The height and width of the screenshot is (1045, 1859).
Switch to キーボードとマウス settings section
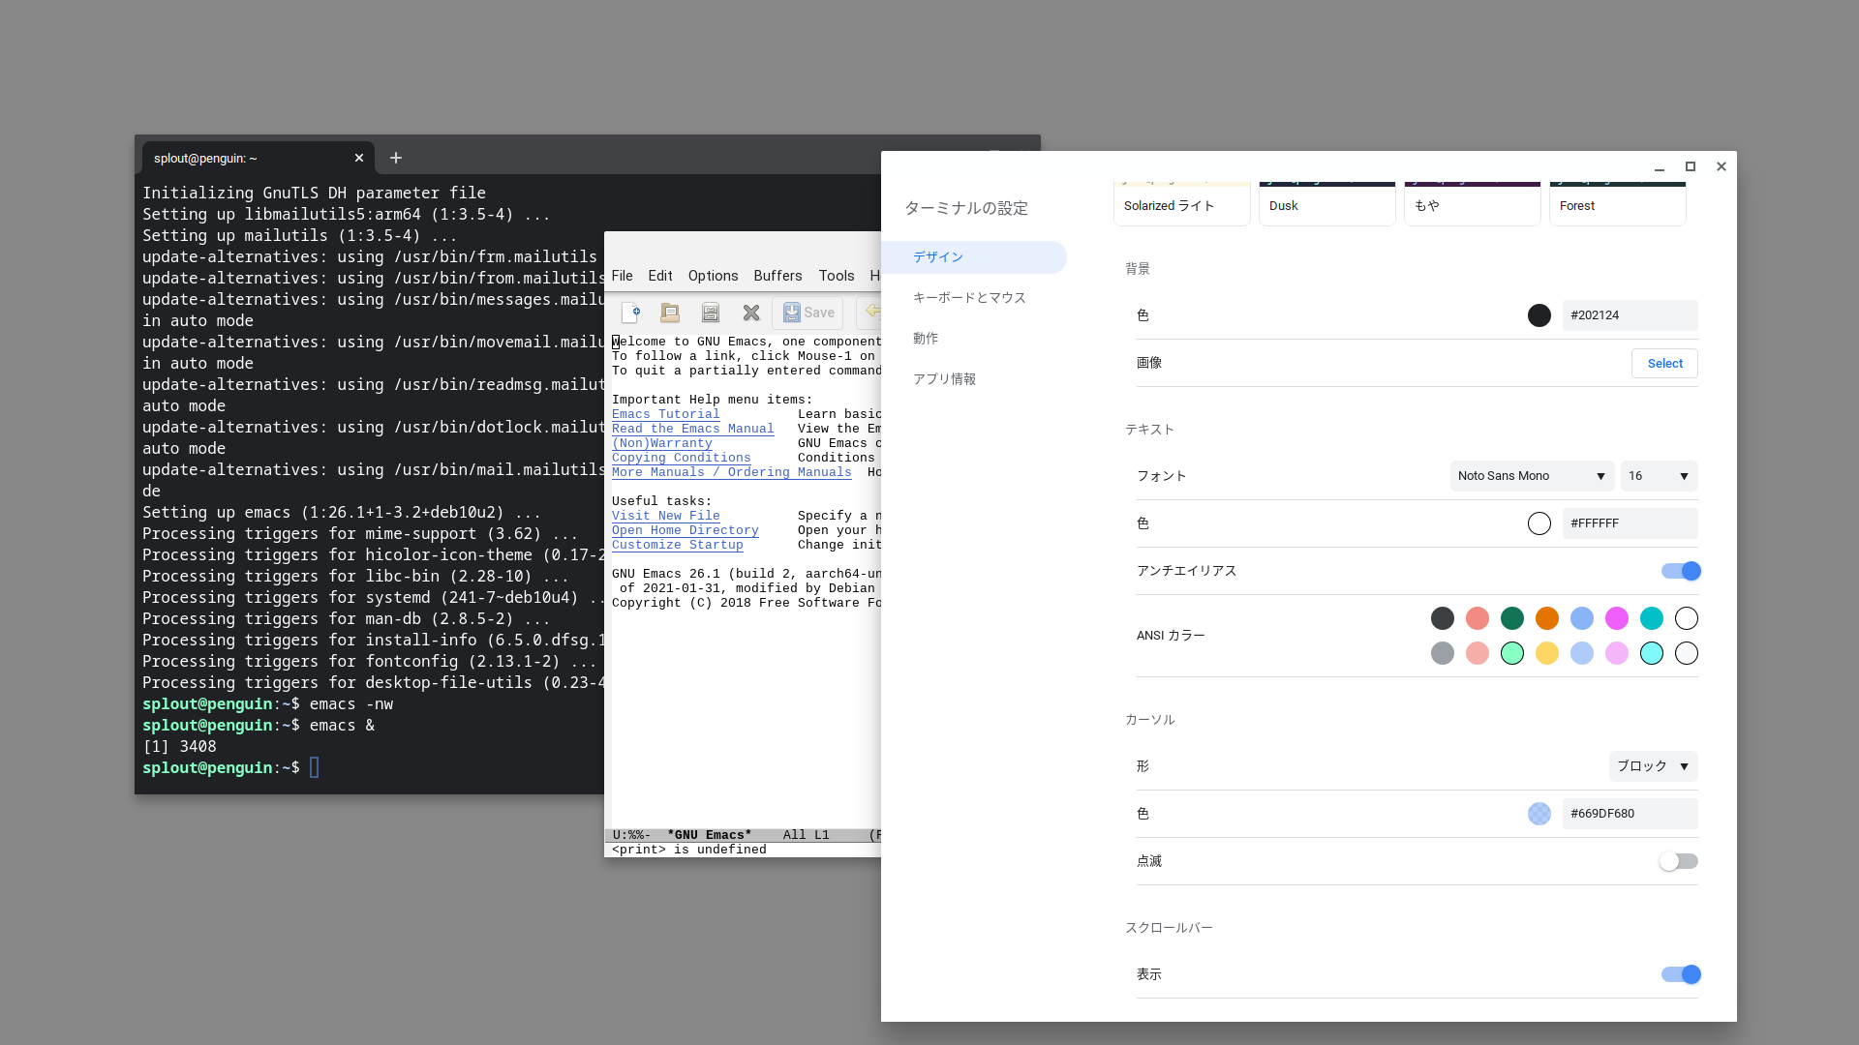pos(968,297)
